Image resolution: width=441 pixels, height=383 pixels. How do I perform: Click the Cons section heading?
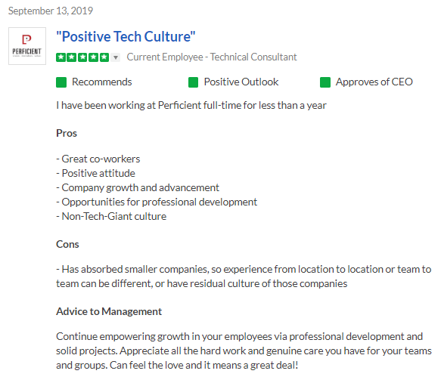pos(67,244)
